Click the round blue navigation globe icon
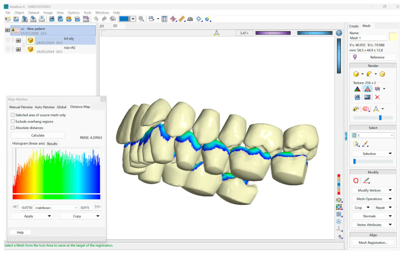 click(x=339, y=33)
